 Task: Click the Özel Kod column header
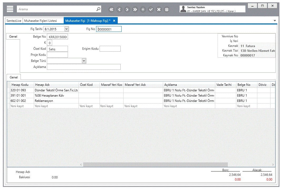pos(89,84)
